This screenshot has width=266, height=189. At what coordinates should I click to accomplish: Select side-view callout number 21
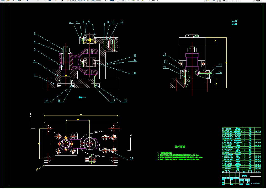click(x=165, y=62)
